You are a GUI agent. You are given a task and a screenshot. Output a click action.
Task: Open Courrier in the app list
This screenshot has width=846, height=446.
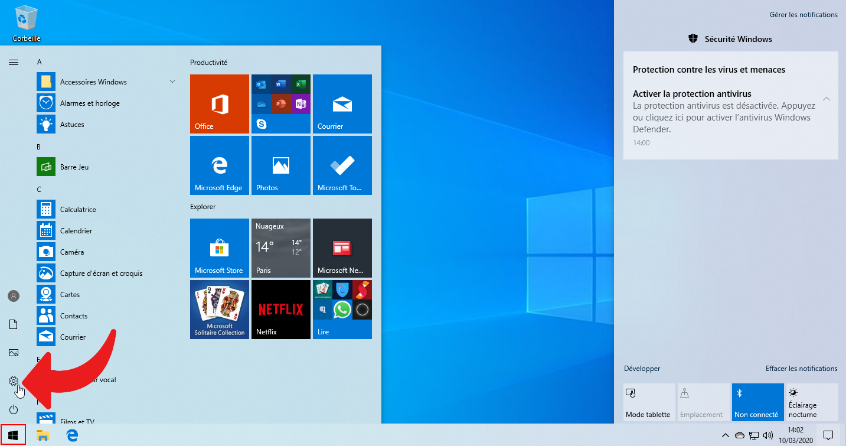[106, 337]
